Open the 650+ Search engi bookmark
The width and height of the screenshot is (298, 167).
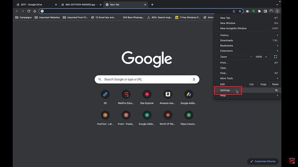point(160,17)
